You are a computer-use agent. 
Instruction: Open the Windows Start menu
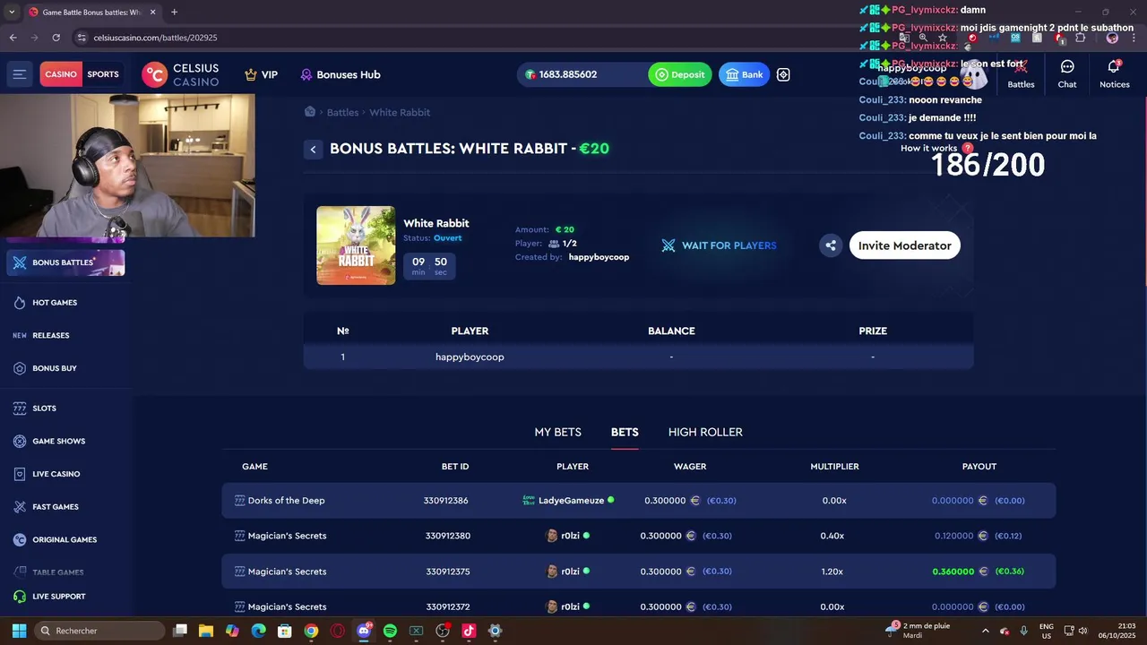(19, 631)
